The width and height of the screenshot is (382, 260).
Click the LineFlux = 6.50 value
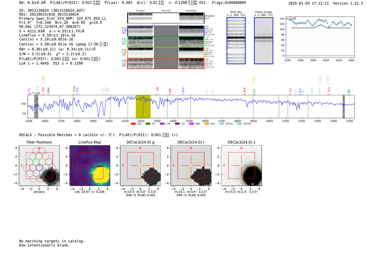[x=47, y=35]
